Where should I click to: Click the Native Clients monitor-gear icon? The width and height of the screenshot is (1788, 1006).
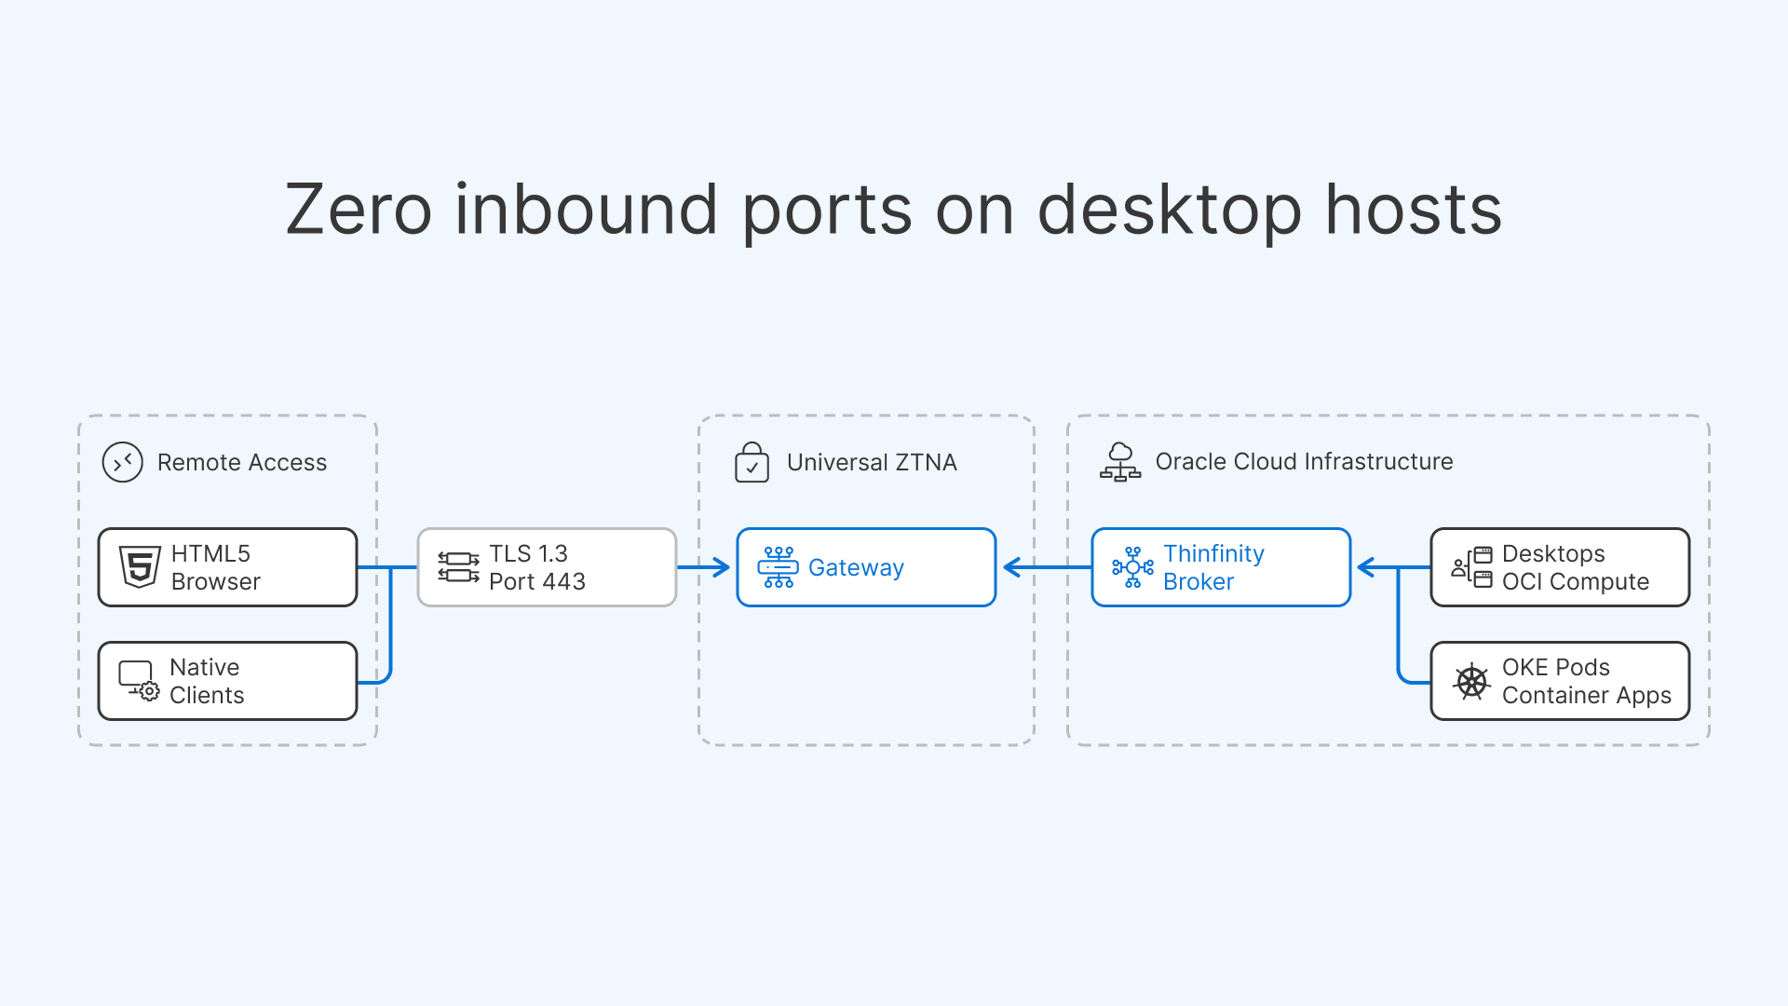139,681
